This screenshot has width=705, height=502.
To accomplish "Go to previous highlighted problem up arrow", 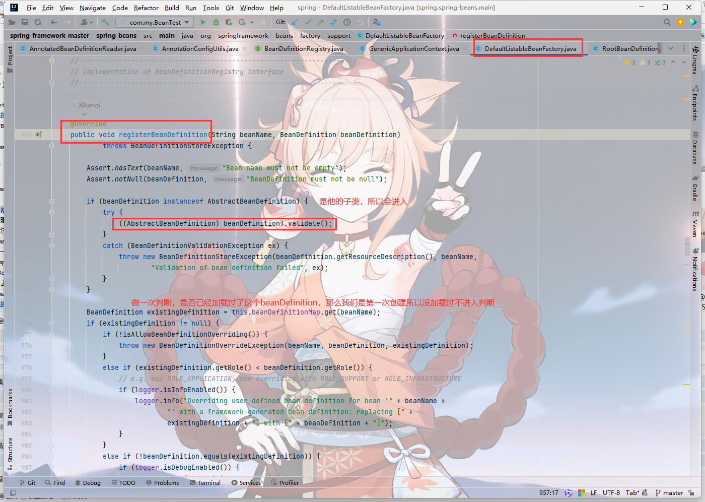I will click(x=673, y=62).
